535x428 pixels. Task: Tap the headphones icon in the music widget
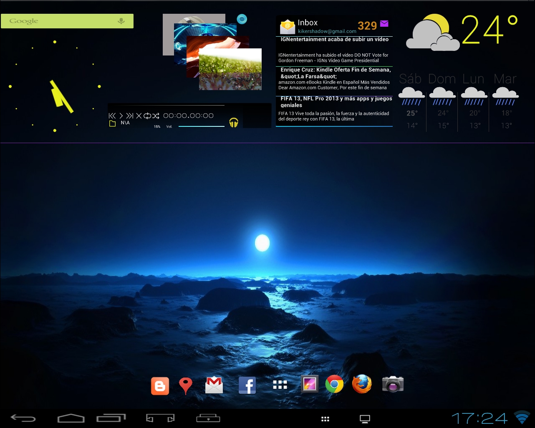pyautogui.click(x=234, y=122)
